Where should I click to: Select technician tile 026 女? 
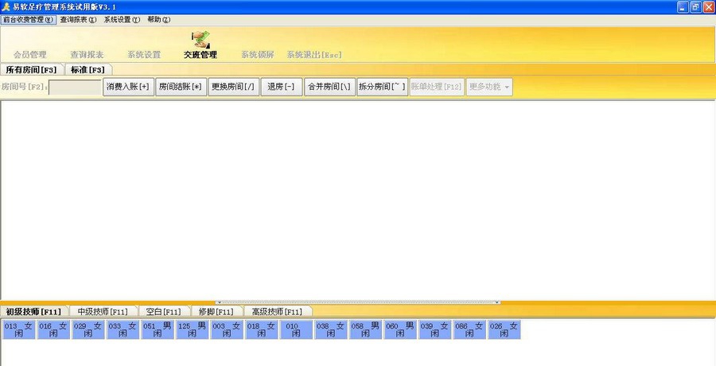click(505, 329)
